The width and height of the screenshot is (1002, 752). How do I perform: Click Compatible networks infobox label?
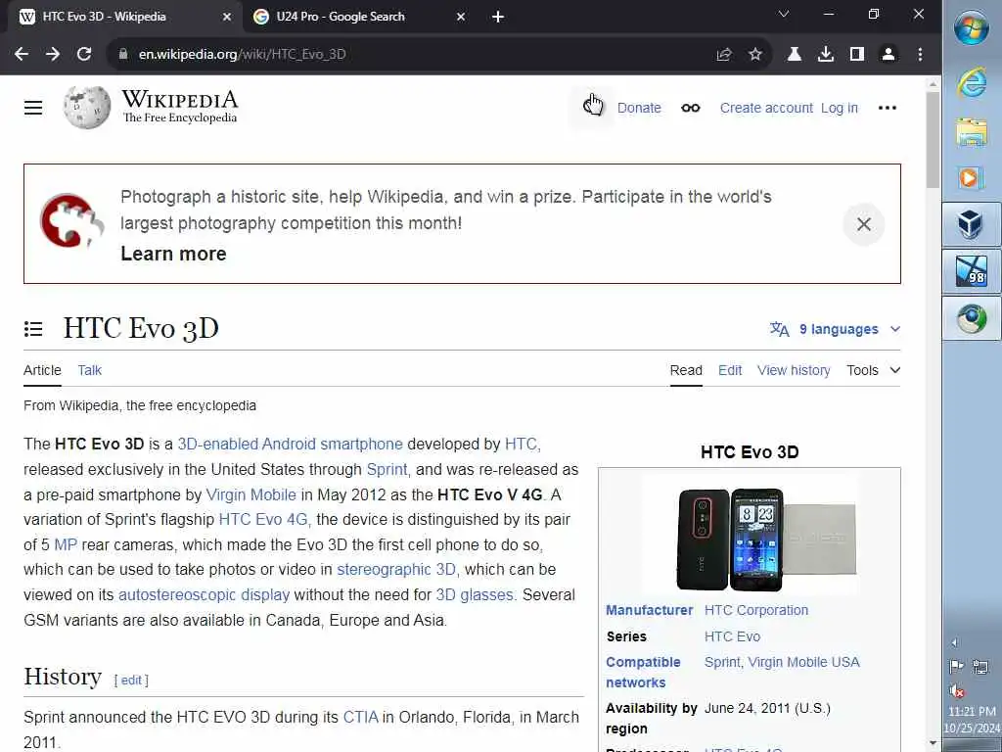coord(643,672)
